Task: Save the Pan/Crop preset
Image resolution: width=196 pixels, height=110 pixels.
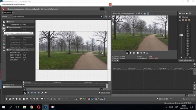Action: [x=106, y=16]
